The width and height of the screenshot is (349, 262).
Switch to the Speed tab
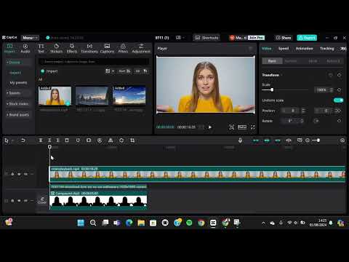tap(284, 49)
